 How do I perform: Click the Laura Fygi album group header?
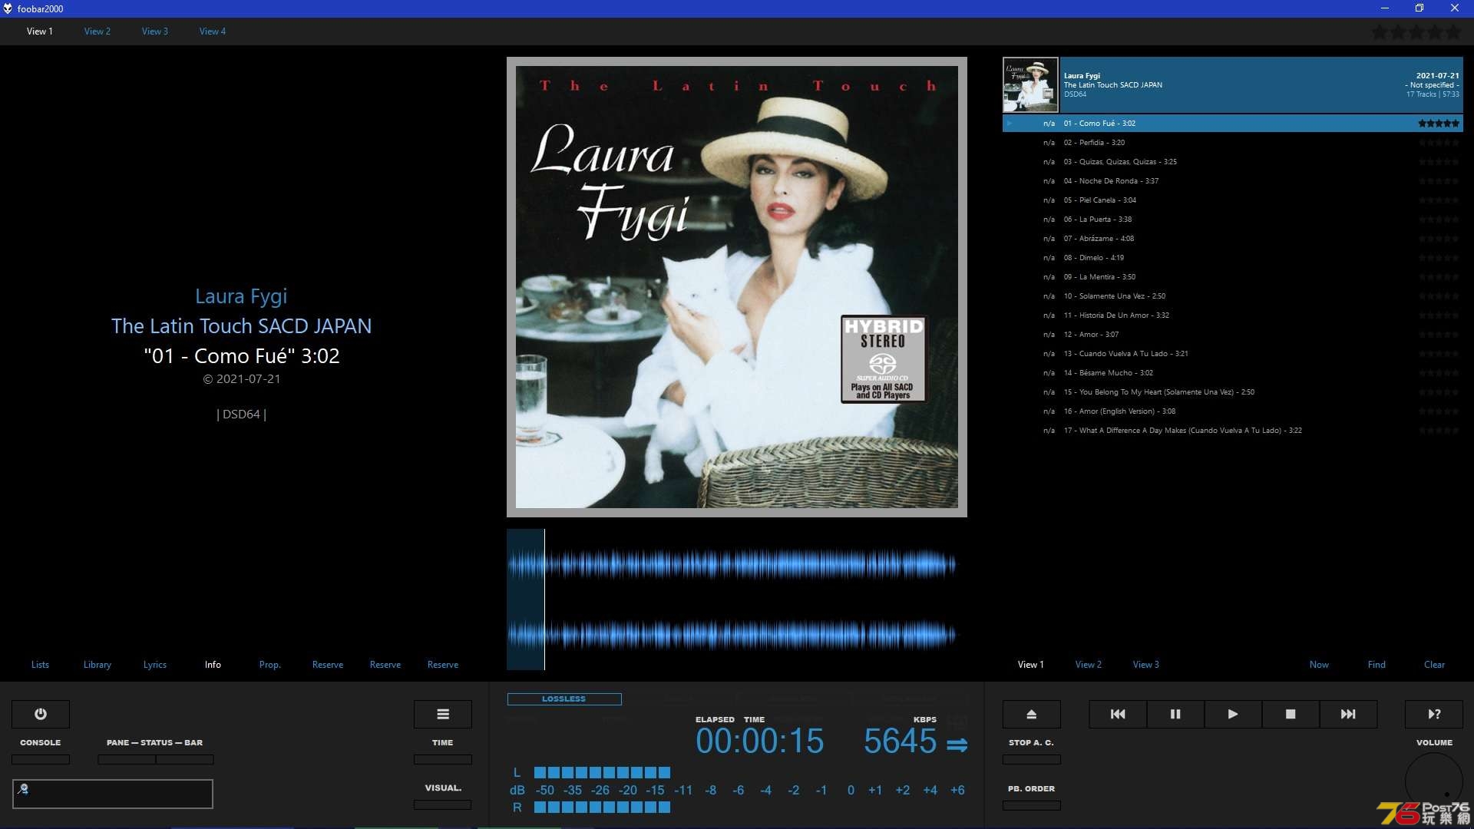[1233, 85]
